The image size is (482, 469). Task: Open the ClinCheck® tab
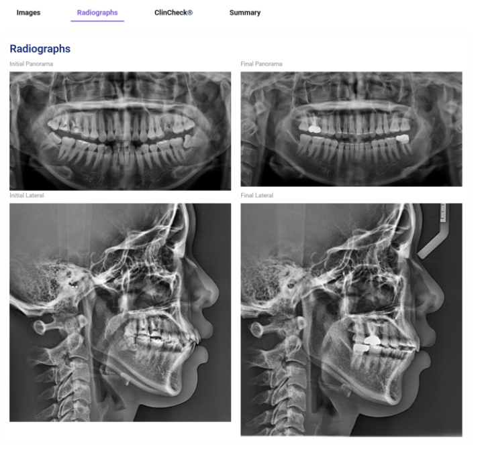[173, 13]
